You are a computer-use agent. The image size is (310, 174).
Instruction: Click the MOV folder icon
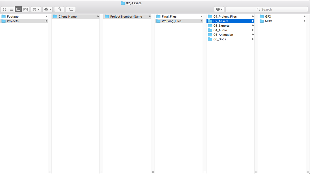pos(262,21)
